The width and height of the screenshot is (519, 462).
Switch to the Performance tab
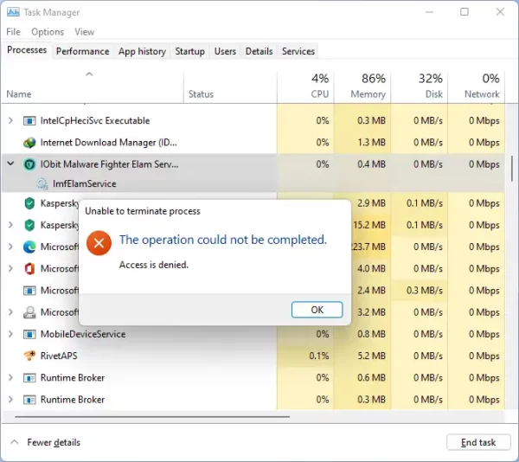(x=82, y=51)
